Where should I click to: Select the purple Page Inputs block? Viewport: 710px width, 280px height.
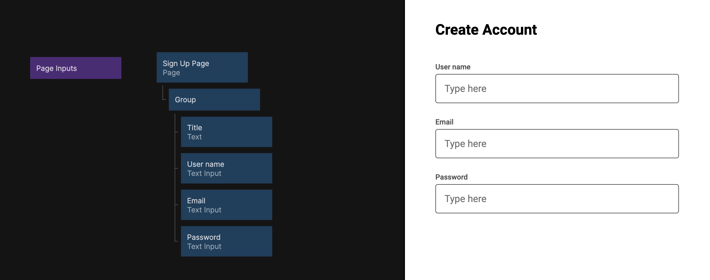[76, 68]
